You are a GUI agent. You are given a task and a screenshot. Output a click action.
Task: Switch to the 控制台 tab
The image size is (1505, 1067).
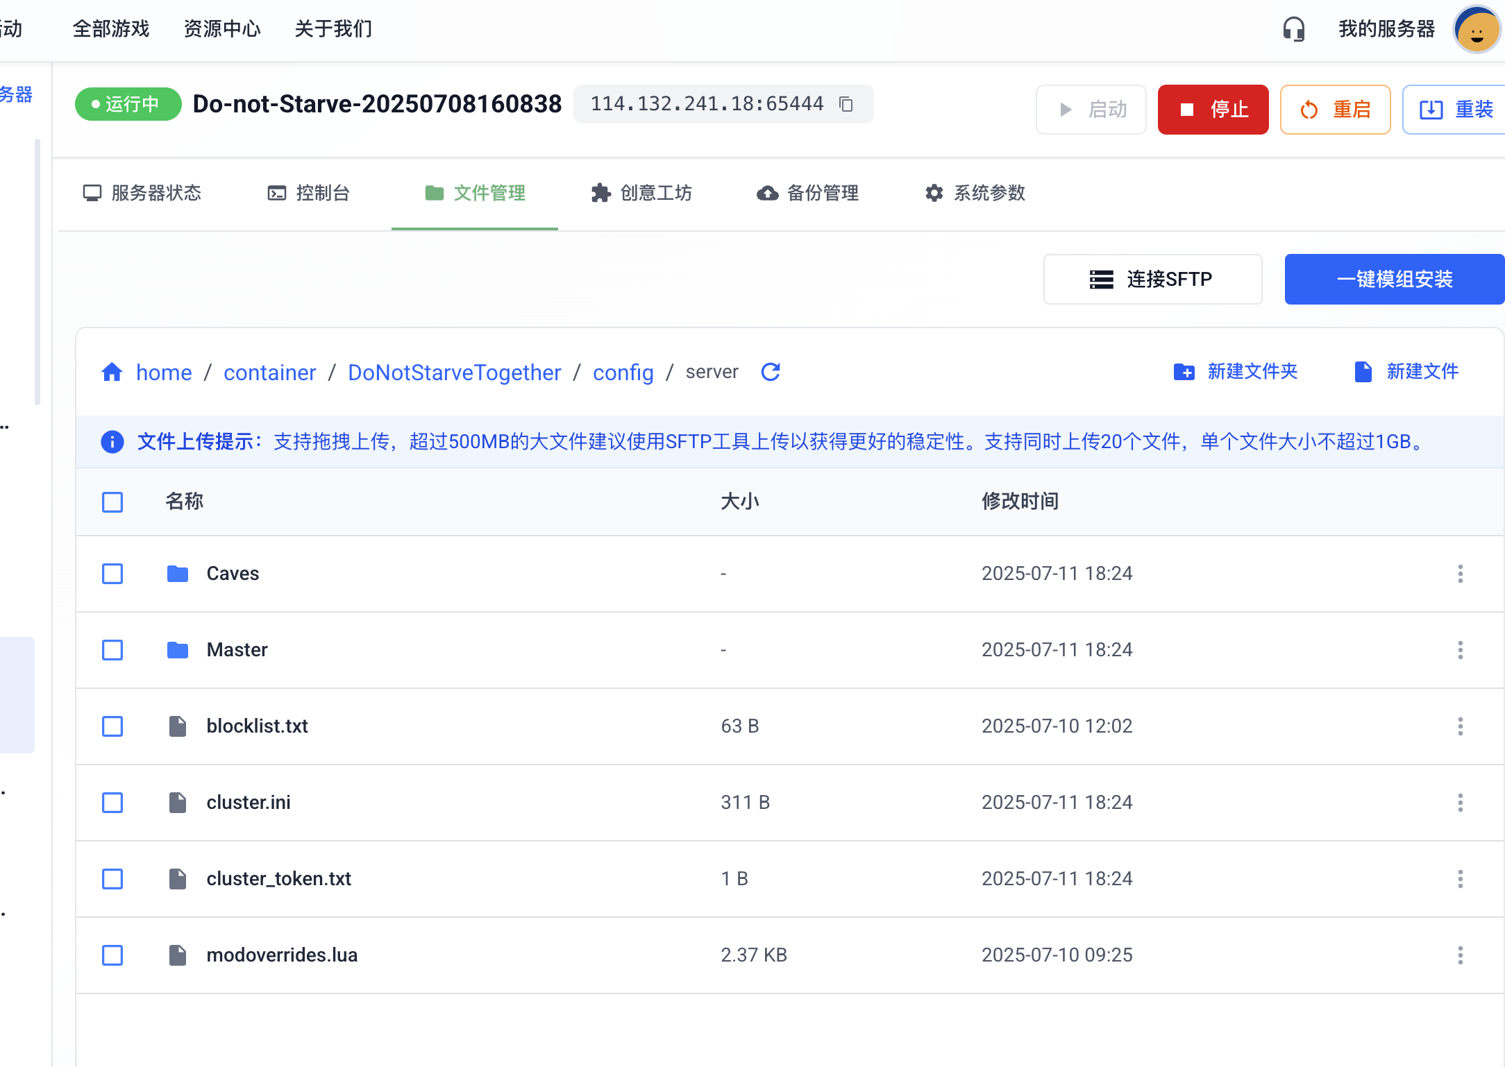coord(309,193)
